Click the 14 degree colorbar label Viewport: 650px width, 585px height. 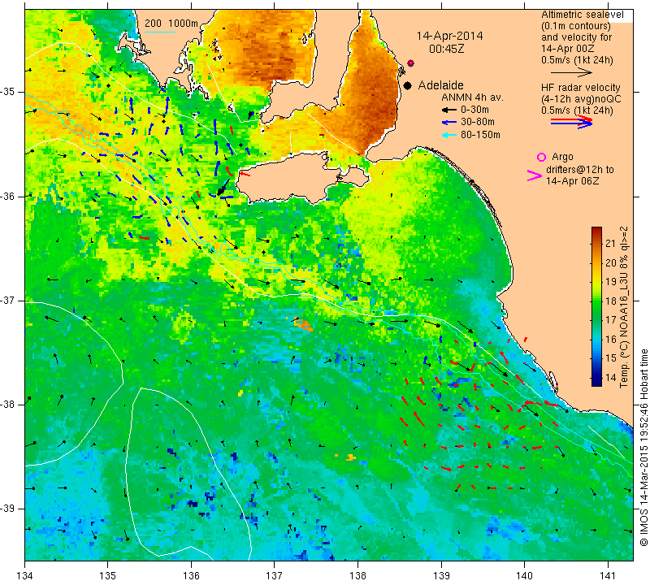pyautogui.click(x=610, y=377)
